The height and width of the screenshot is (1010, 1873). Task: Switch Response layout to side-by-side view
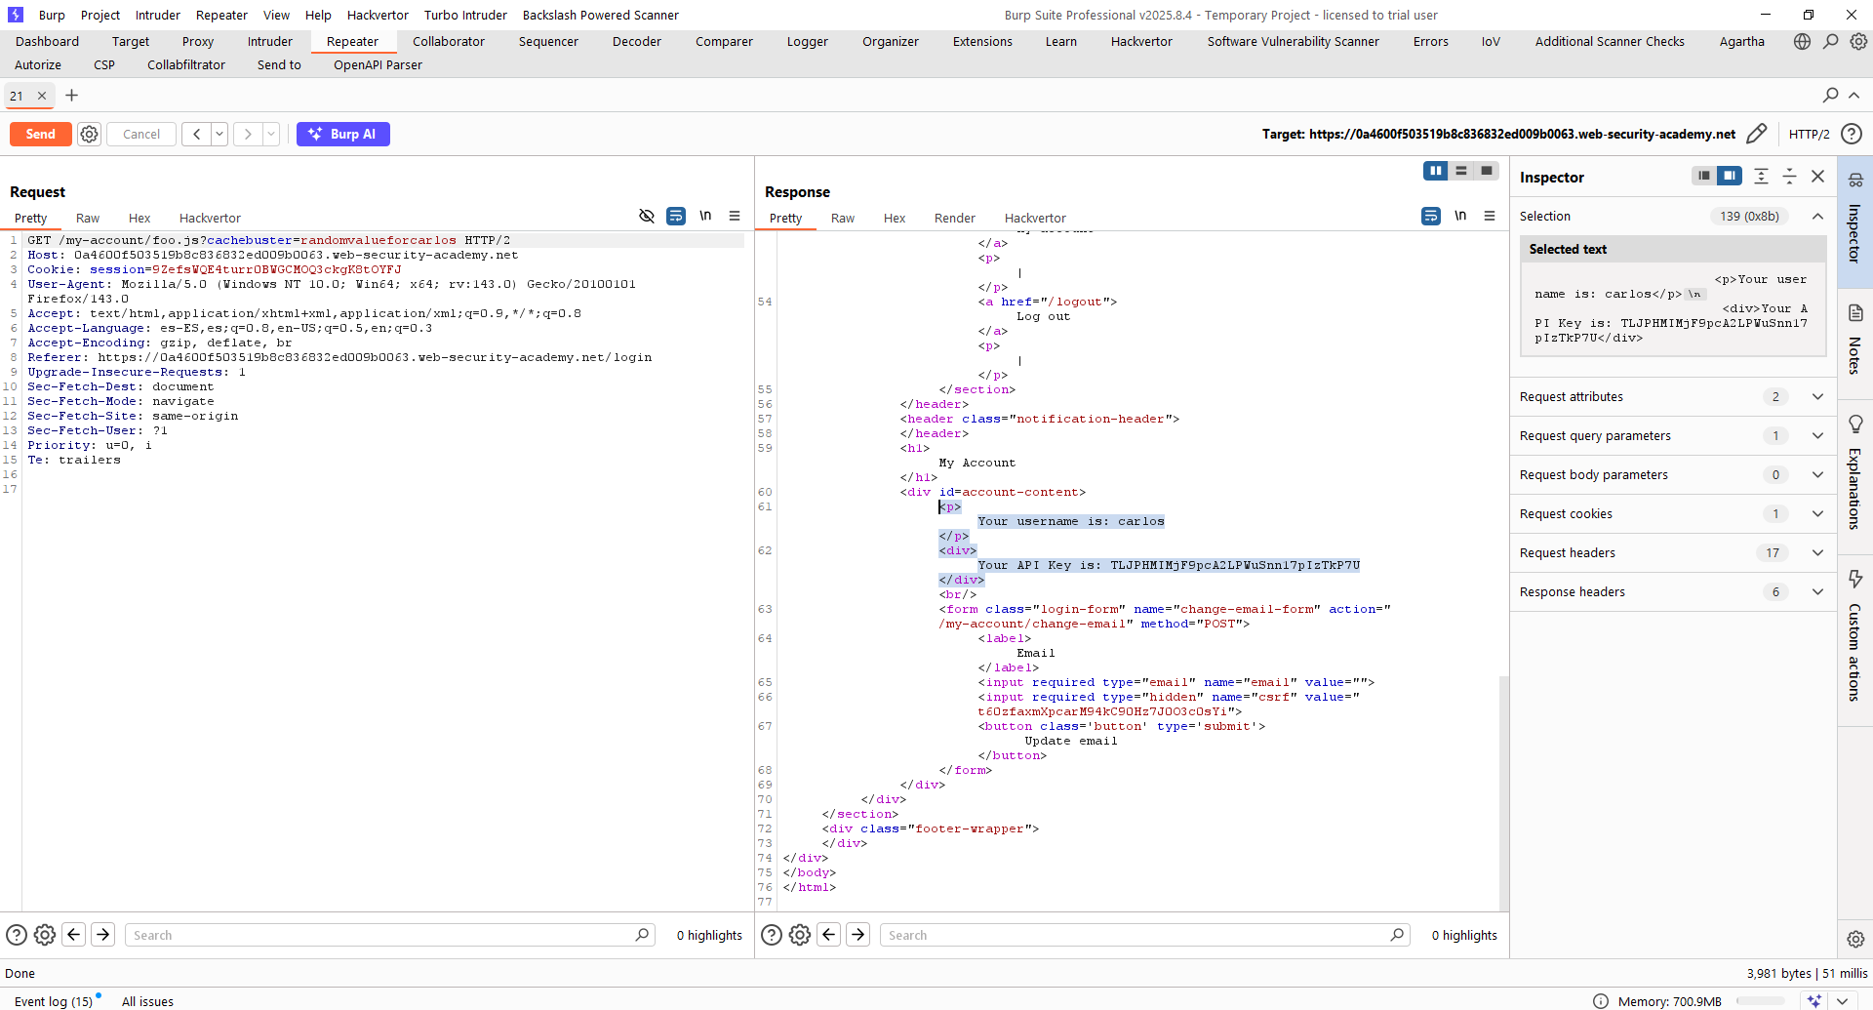pos(1435,171)
